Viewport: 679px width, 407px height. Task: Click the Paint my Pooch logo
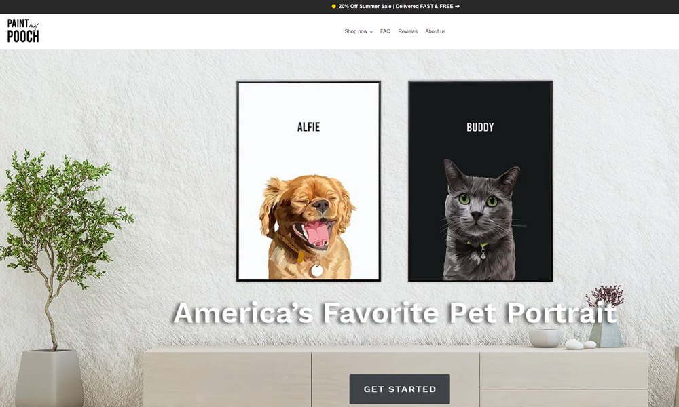click(x=23, y=31)
